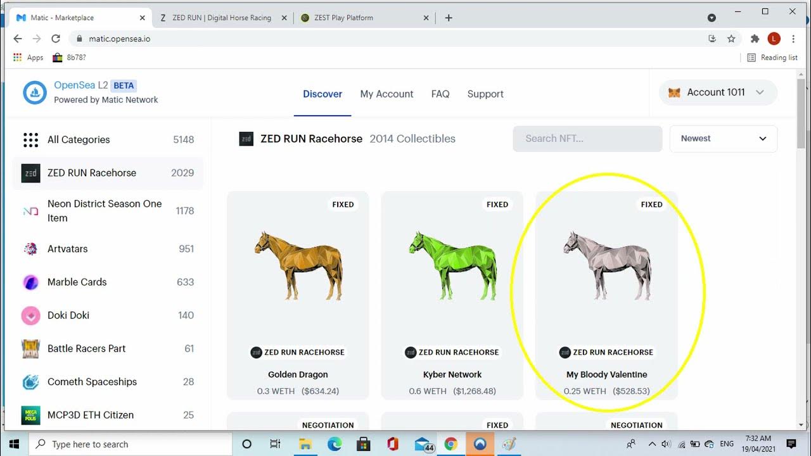Image resolution: width=811 pixels, height=456 pixels.
Task: Click ZED RUN RACEHORSE label on Golden Dragon card
Action: click(x=304, y=352)
